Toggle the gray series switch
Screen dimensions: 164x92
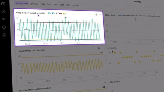[57, 14]
